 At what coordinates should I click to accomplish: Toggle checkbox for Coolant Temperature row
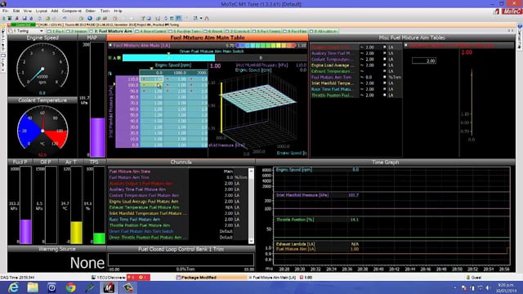coord(384,59)
